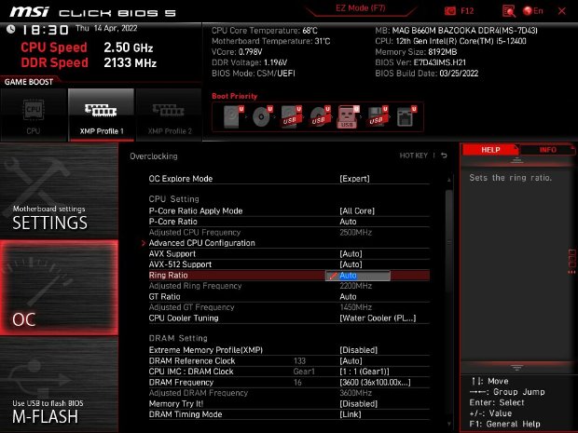Close the BIOS with the X button
Viewport: 578px width, 433px height.
[562, 11]
